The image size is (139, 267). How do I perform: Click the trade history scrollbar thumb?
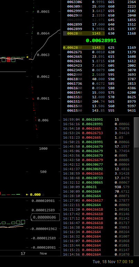click(137, 133)
